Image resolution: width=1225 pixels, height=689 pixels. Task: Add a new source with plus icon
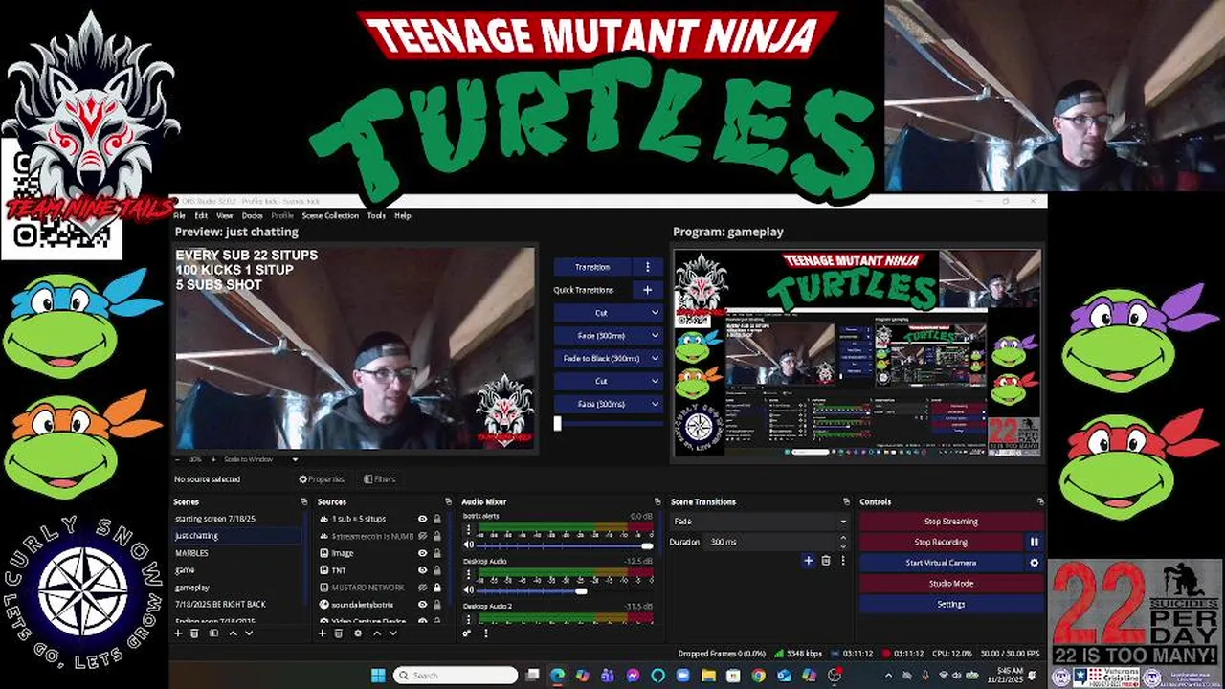coord(323,633)
